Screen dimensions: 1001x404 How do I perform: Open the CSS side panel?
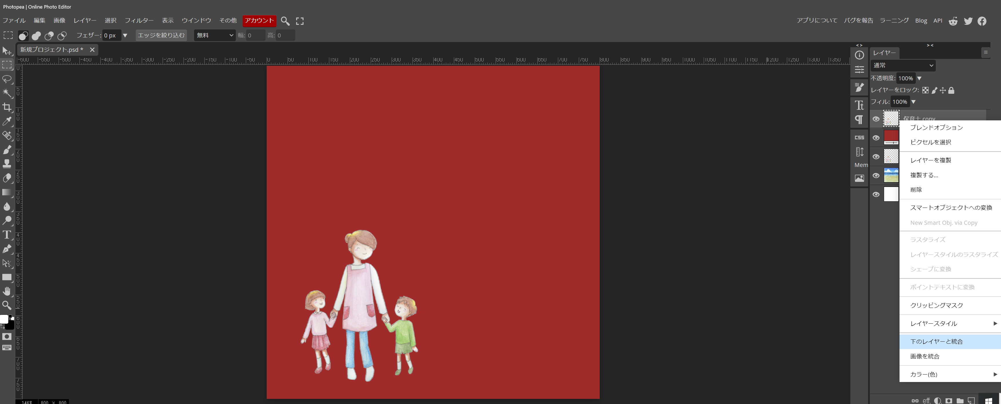click(859, 138)
